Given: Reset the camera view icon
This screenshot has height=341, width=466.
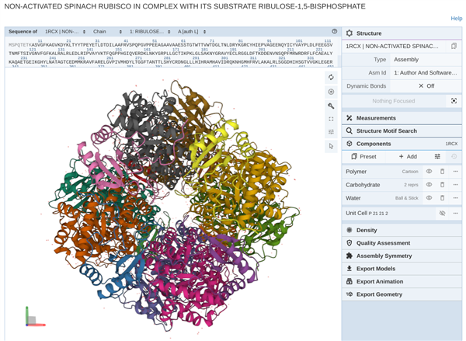Looking at the screenshot, I should click(331, 78).
